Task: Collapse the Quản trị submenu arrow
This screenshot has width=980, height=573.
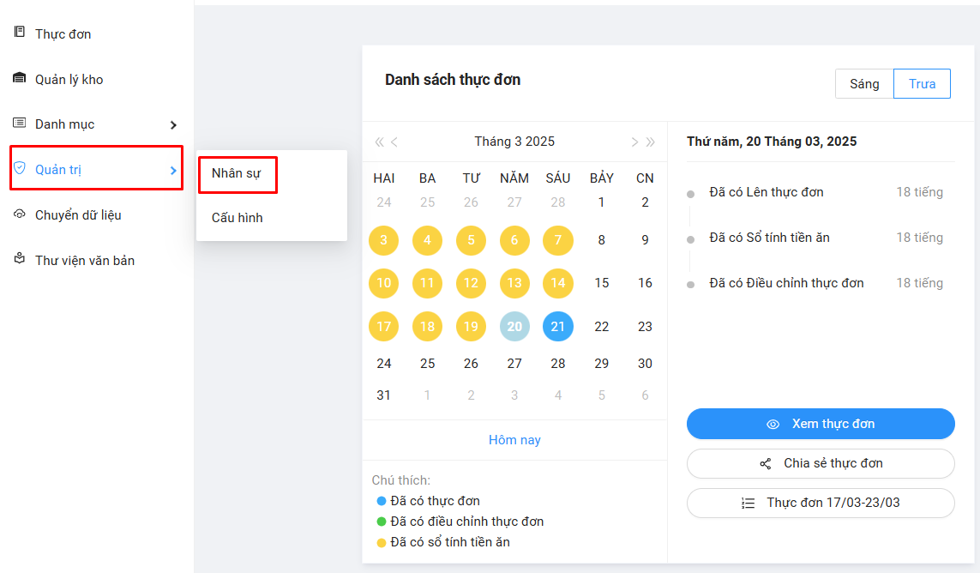Action: click(173, 171)
